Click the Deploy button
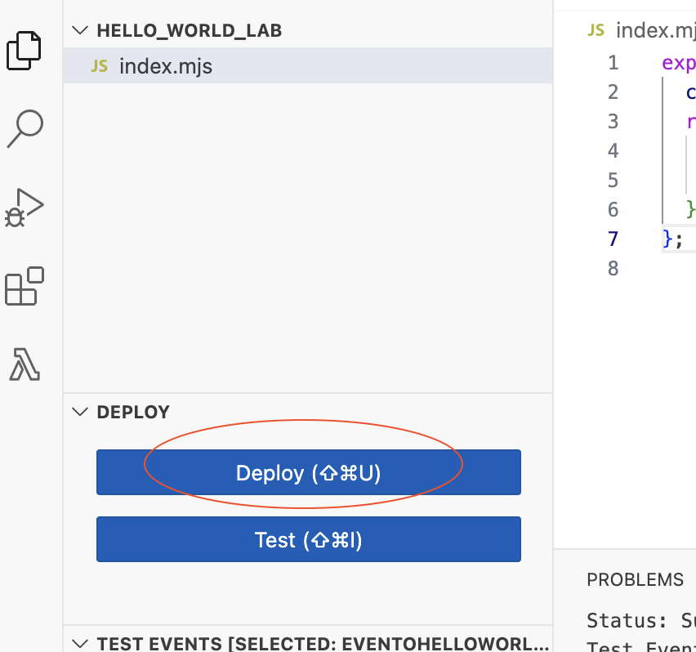This screenshot has height=652, width=696. tap(309, 472)
